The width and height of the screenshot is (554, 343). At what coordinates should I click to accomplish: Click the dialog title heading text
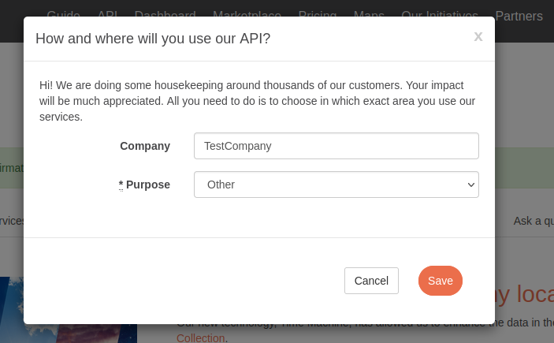153,38
